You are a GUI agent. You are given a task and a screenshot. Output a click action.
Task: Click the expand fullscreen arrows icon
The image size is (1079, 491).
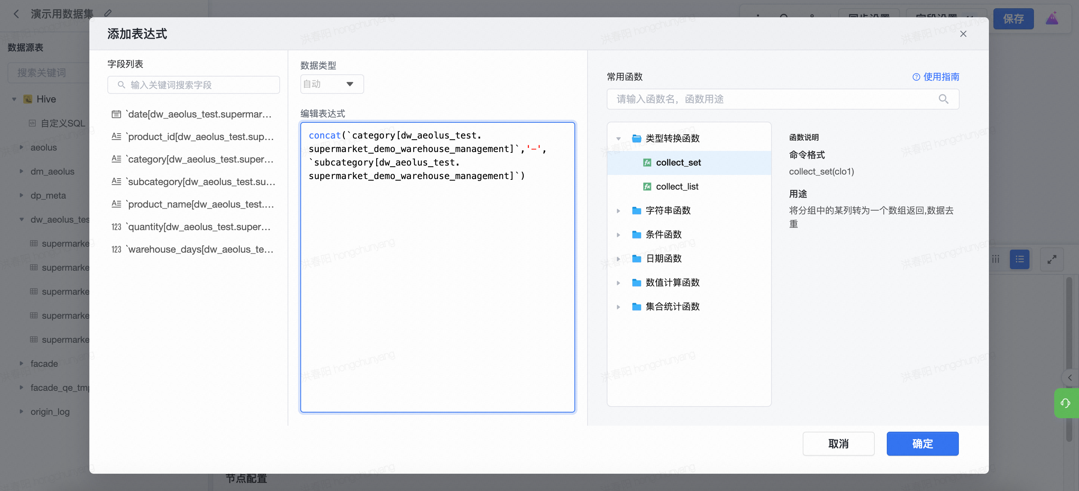[x=1051, y=259]
